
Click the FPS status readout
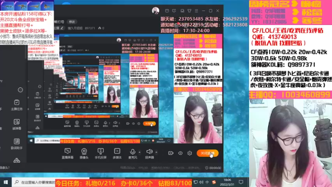pos(143,168)
